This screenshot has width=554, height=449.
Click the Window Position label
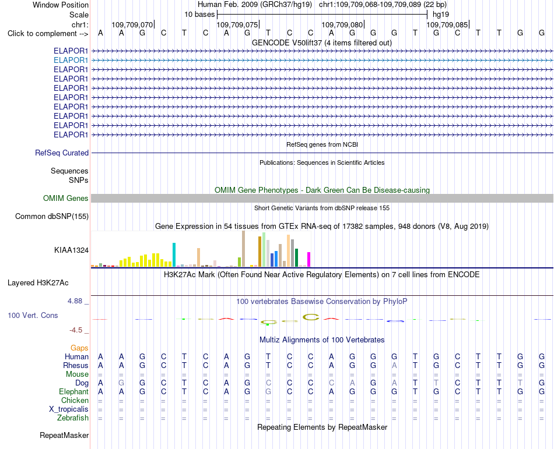tap(61, 5)
